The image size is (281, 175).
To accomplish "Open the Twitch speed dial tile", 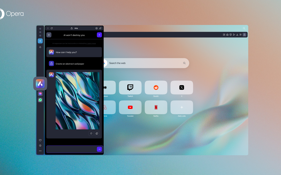I will pyautogui.click(x=130, y=87).
